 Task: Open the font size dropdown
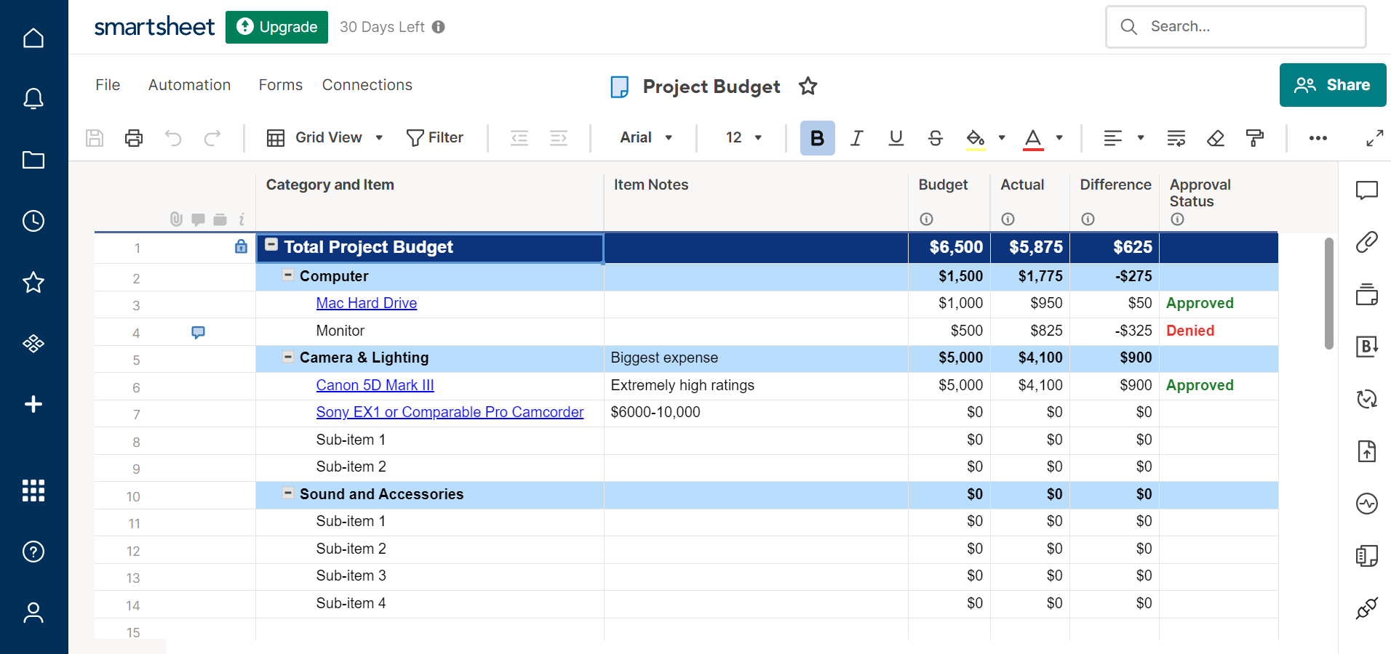(741, 137)
